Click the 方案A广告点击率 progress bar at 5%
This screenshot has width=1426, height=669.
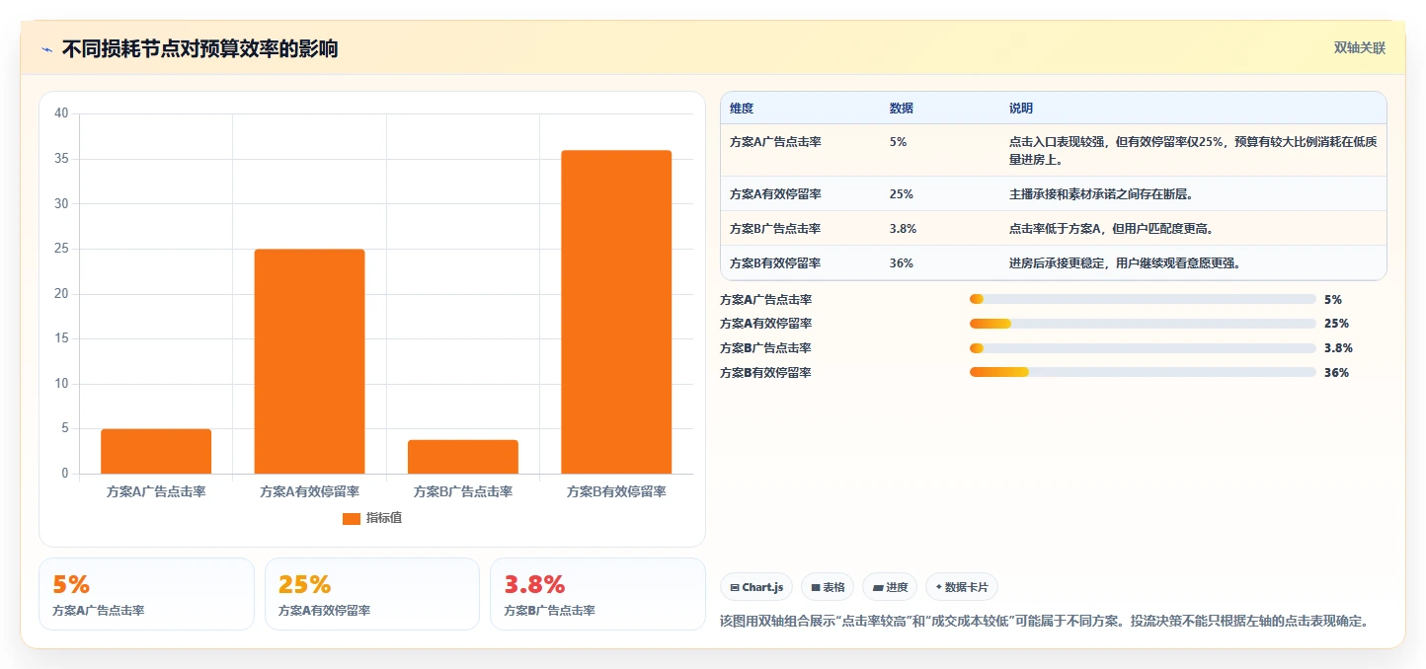coord(1143,299)
